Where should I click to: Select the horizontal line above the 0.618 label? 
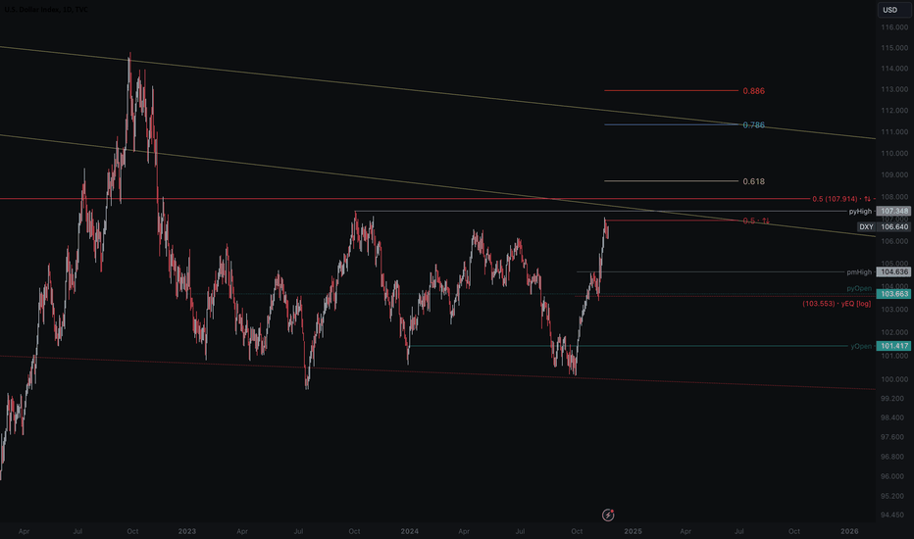671,180
